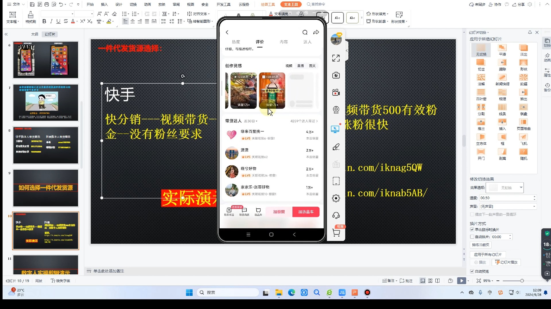Select the 随机 transition effect
The height and width of the screenshot is (309, 551).
pyautogui.click(x=523, y=154)
